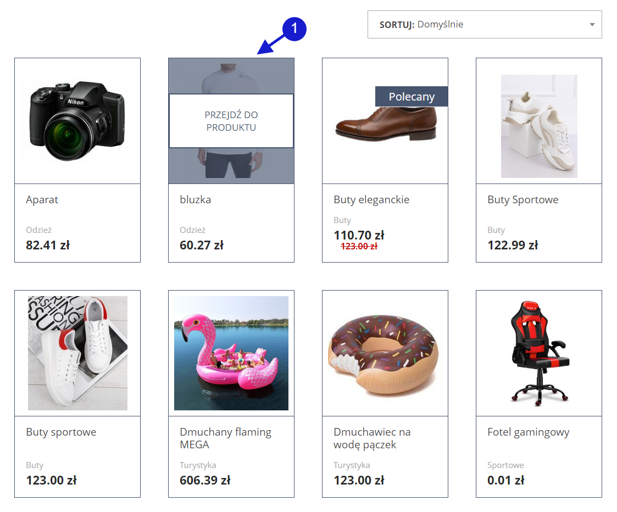Image resolution: width=617 pixels, height=512 pixels.
Task: Click the Fotel gamingowy product title
Action: point(528,432)
